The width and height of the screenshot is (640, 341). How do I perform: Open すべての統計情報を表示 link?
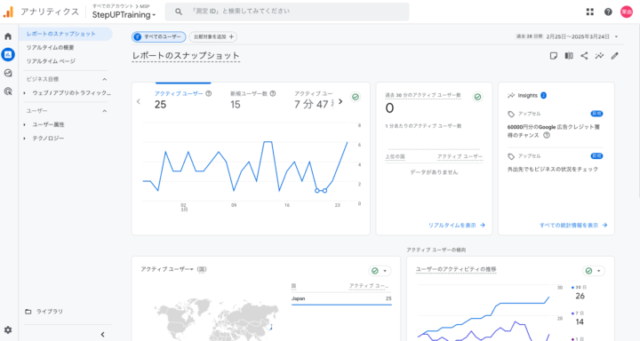point(573,226)
